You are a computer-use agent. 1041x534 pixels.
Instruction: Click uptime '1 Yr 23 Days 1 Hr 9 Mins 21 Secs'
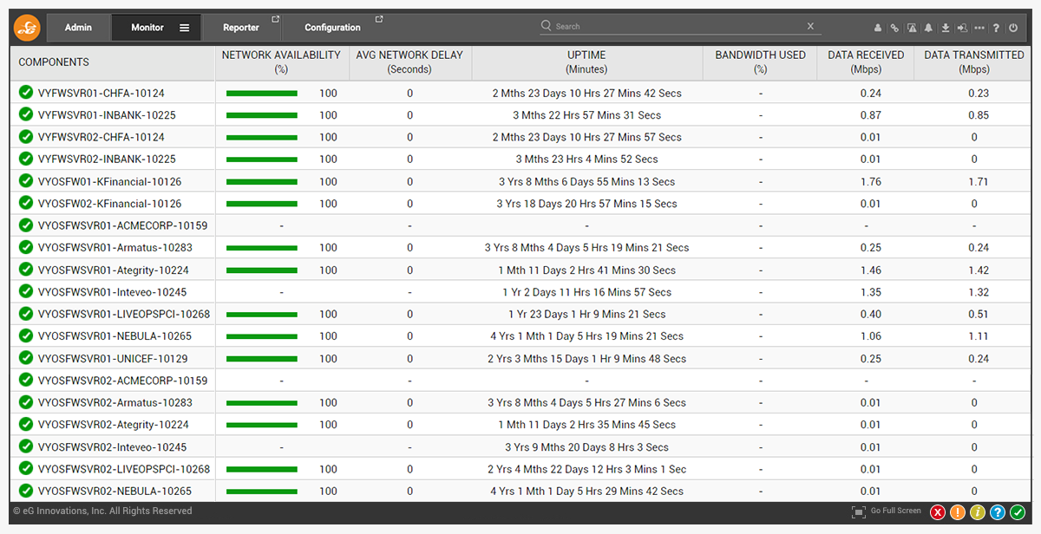coord(586,314)
